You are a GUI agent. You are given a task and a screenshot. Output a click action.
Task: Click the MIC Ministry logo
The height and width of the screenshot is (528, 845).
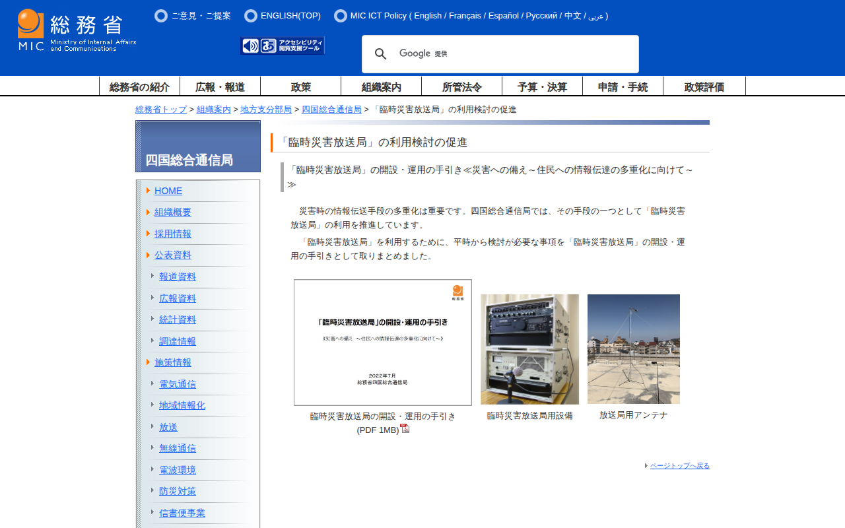77,30
